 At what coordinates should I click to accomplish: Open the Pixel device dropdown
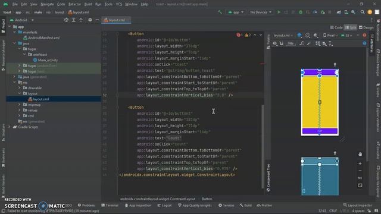pos(330,36)
